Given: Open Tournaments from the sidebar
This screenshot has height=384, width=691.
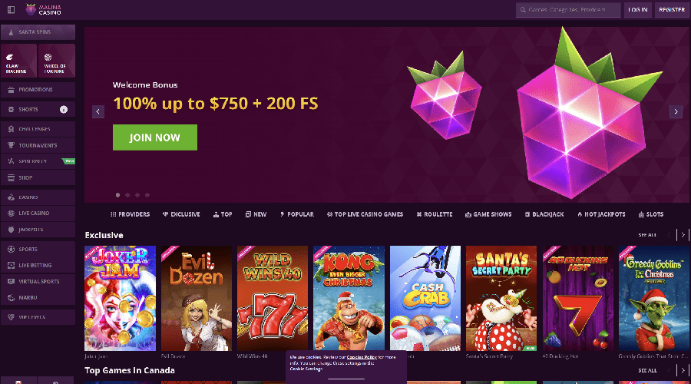Looking at the screenshot, I should 38,145.
